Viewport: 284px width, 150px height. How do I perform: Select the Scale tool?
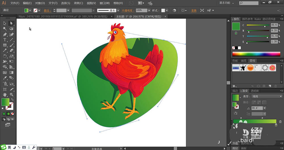pos(11,56)
